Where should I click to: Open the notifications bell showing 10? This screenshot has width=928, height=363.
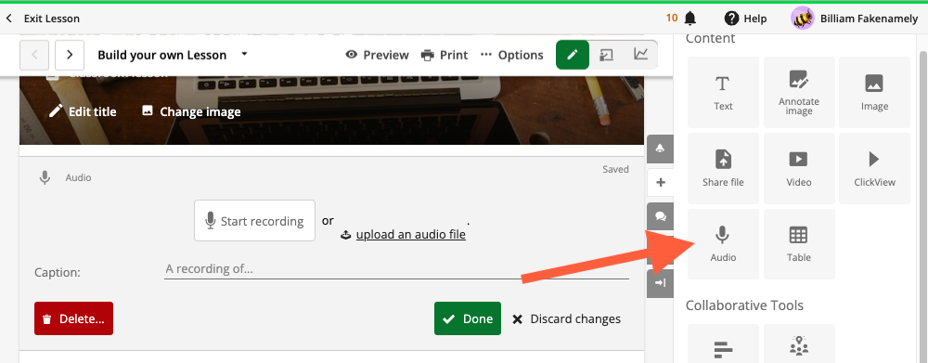690,19
